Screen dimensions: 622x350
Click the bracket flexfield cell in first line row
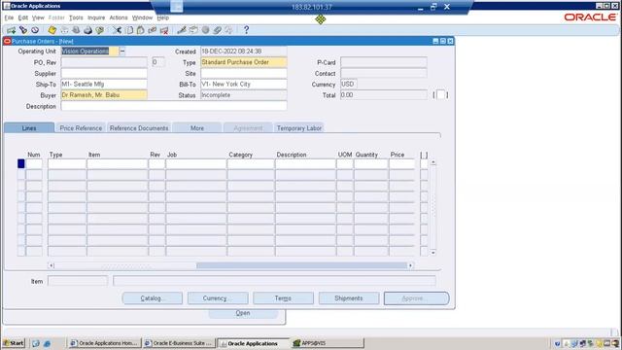point(424,164)
